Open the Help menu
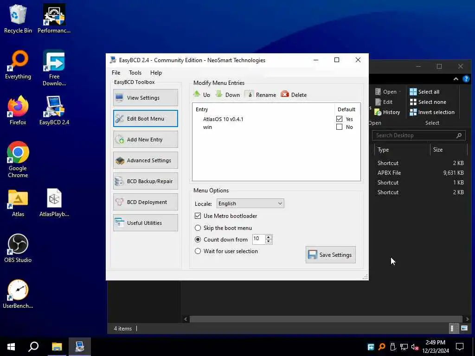Image resolution: width=475 pixels, height=356 pixels. [156, 73]
